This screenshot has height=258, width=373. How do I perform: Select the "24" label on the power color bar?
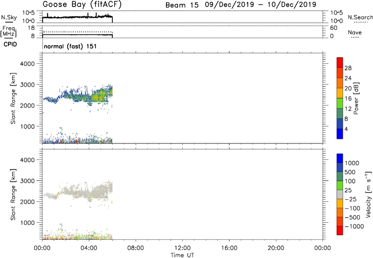(x=348, y=78)
